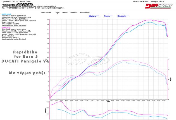Click 'Wheel Power 197.8 Cv - Loss Power' line
Viewport: 176px width, 120px height.
coord(16,31)
